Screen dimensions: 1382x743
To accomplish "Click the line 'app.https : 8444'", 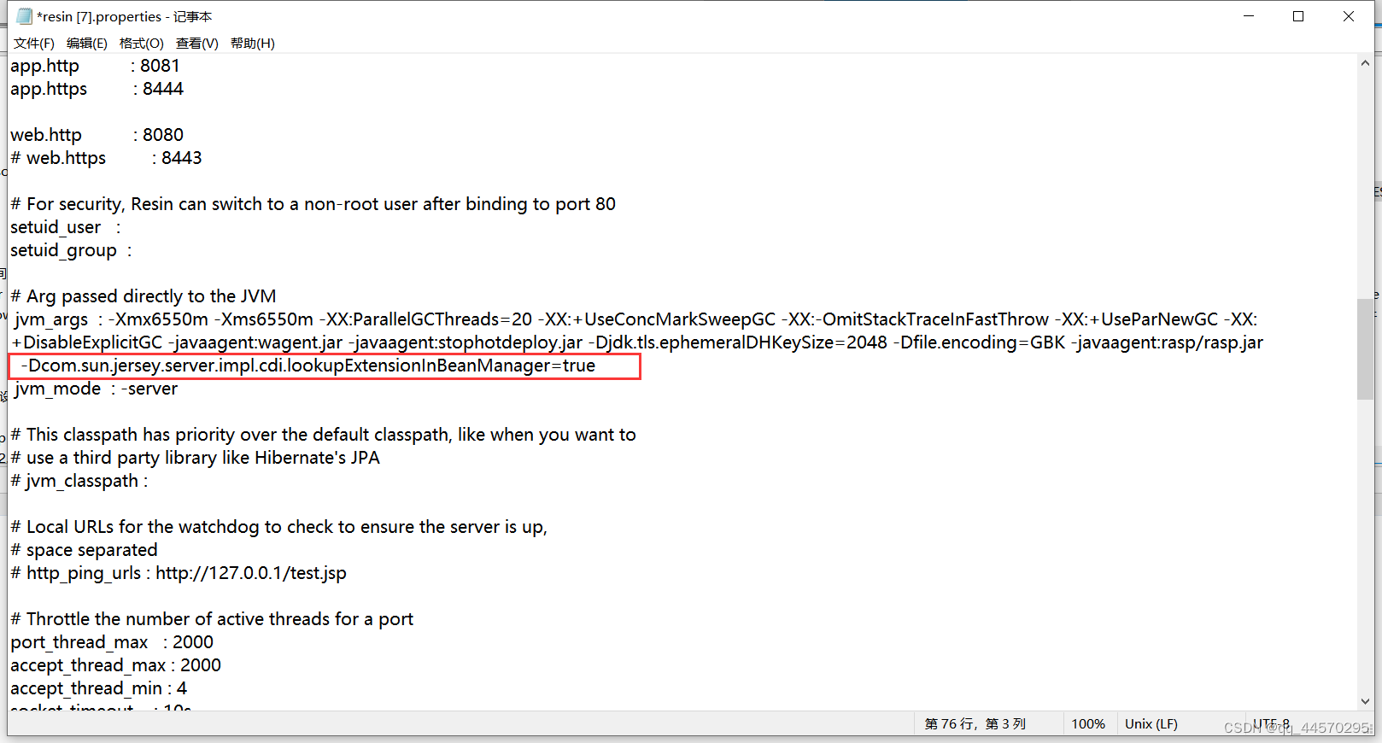I will 97,89.
